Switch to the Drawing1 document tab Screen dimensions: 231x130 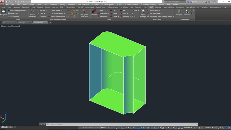pyautogui.click(x=22, y=22)
